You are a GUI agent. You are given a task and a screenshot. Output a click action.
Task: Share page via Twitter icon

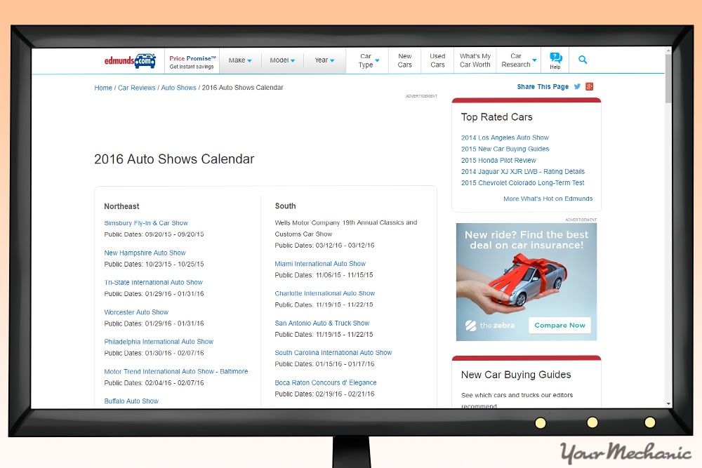[x=577, y=86]
